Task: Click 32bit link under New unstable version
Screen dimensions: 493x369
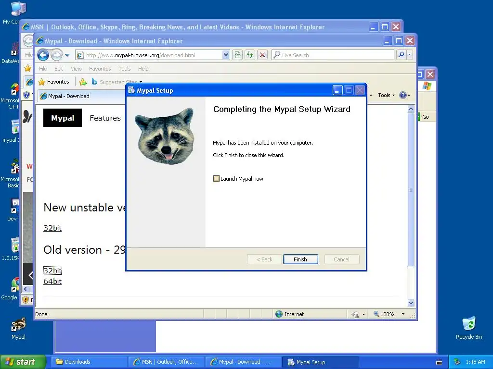Action: click(x=52, y=228)
